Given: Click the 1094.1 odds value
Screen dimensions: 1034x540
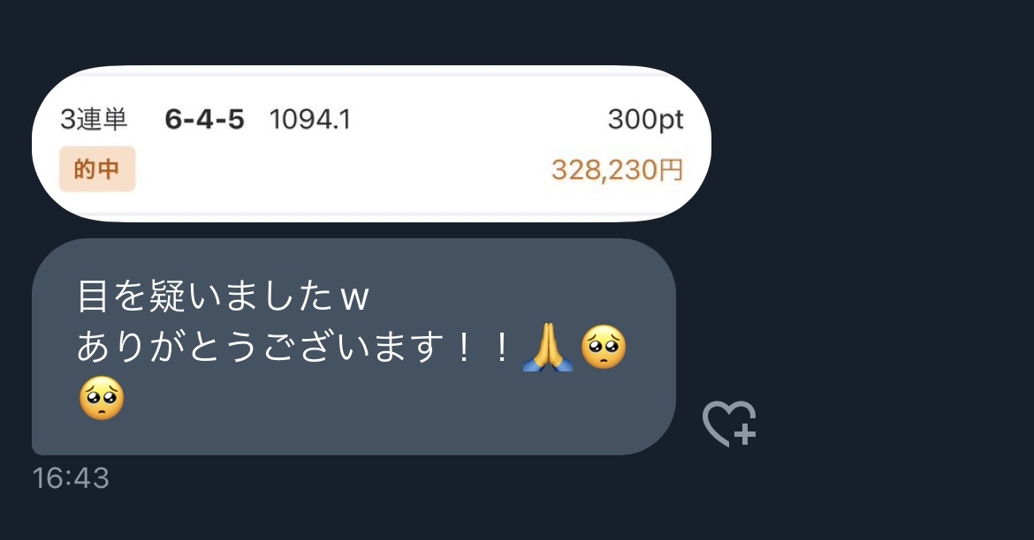Looking at the screenshot, I should pyautogui.click(x=310, y=119).
